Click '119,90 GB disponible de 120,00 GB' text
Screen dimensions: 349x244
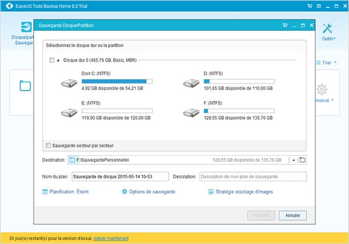[x=116, y=118]
